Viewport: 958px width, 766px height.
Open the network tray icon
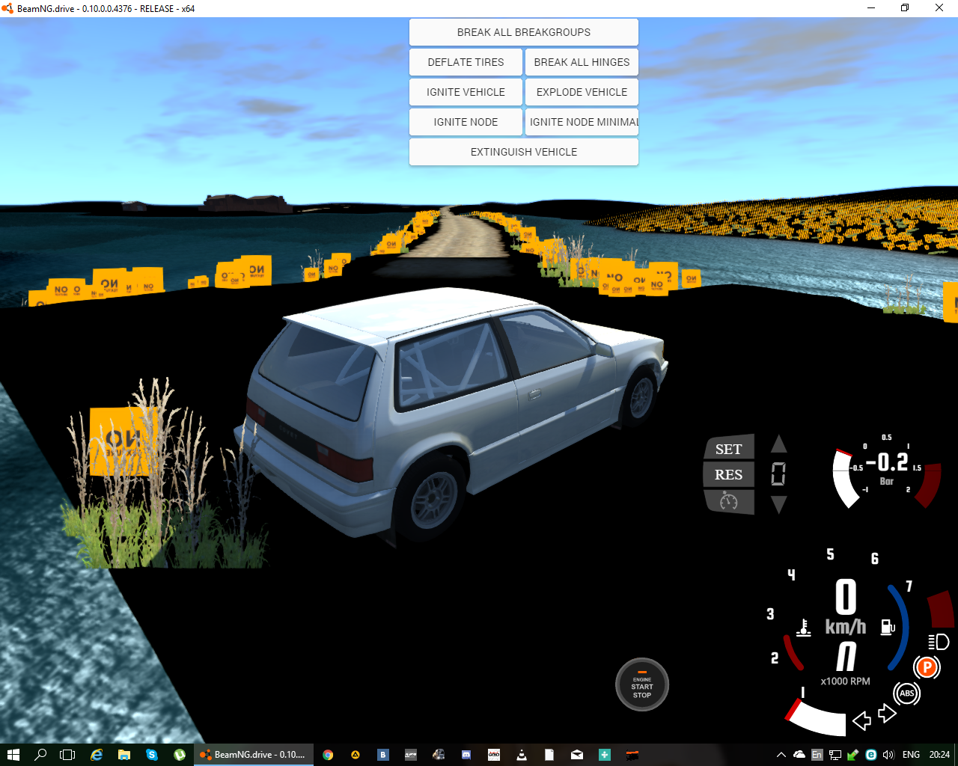(835, 755)
